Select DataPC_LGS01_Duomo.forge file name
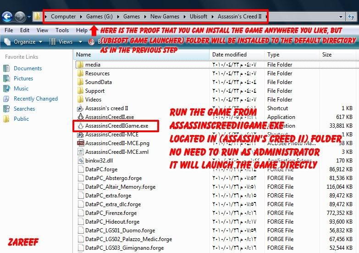The height and width of the screenshot is (253, 359). (x=120, y=231)
